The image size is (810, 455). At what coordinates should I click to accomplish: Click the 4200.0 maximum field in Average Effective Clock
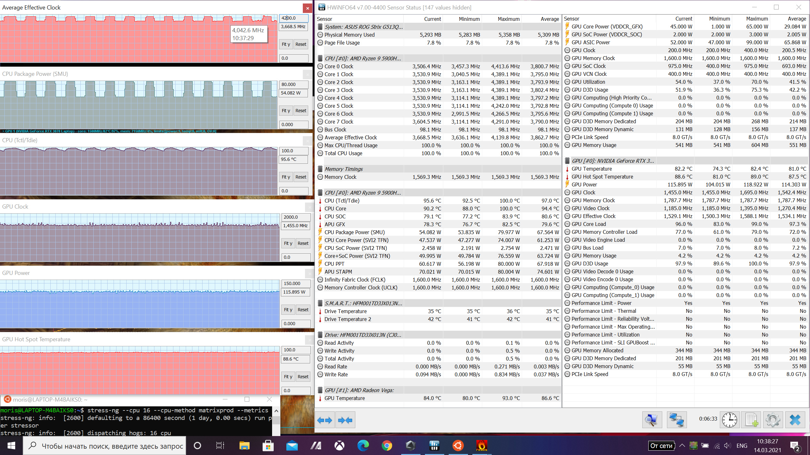[x=294, y=18]
